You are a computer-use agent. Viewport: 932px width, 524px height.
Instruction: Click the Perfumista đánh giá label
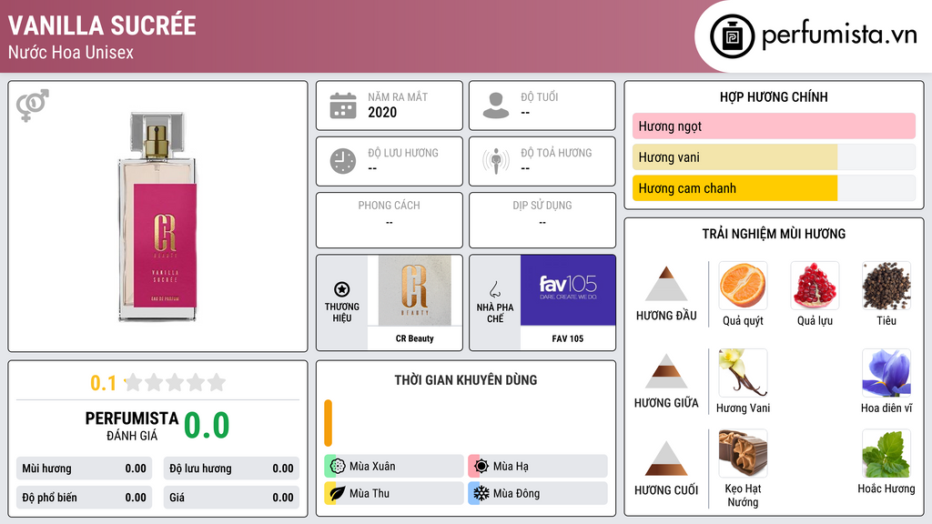(132, 426)
